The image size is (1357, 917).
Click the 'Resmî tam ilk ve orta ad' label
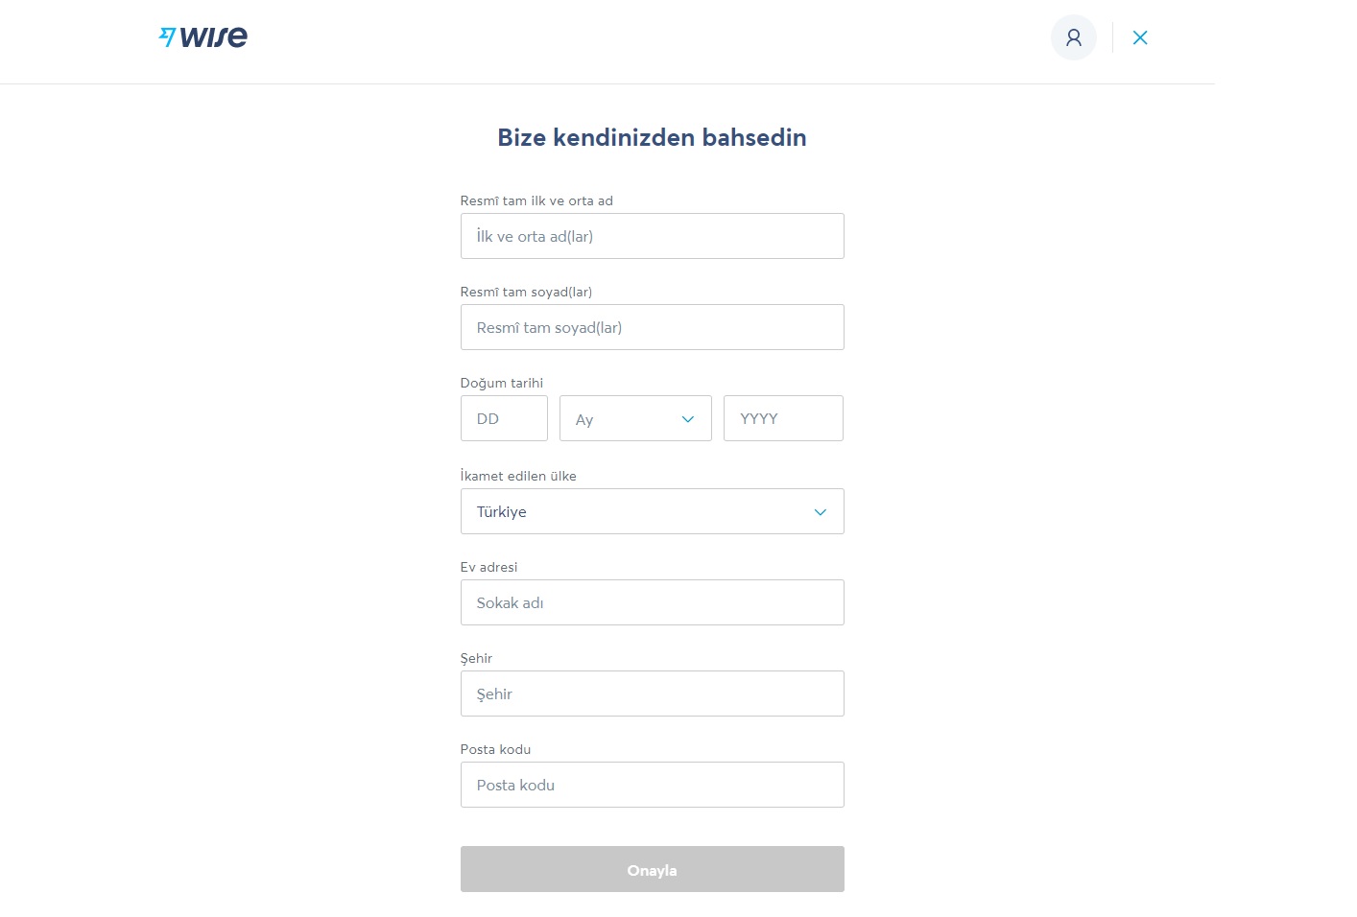click(536, 200)
